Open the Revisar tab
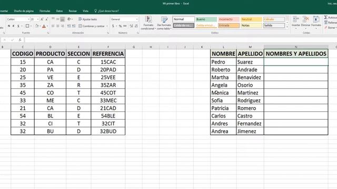The height and width of the screenshot is (189, 337). [x=73, y=11]
